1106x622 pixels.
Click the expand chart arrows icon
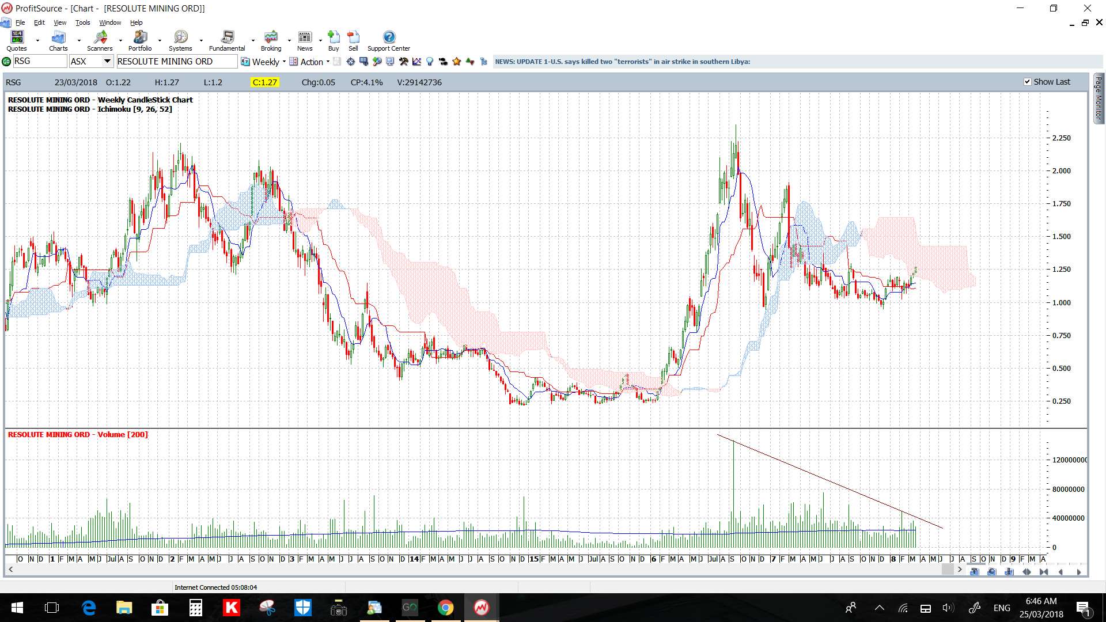point(1027,572)
